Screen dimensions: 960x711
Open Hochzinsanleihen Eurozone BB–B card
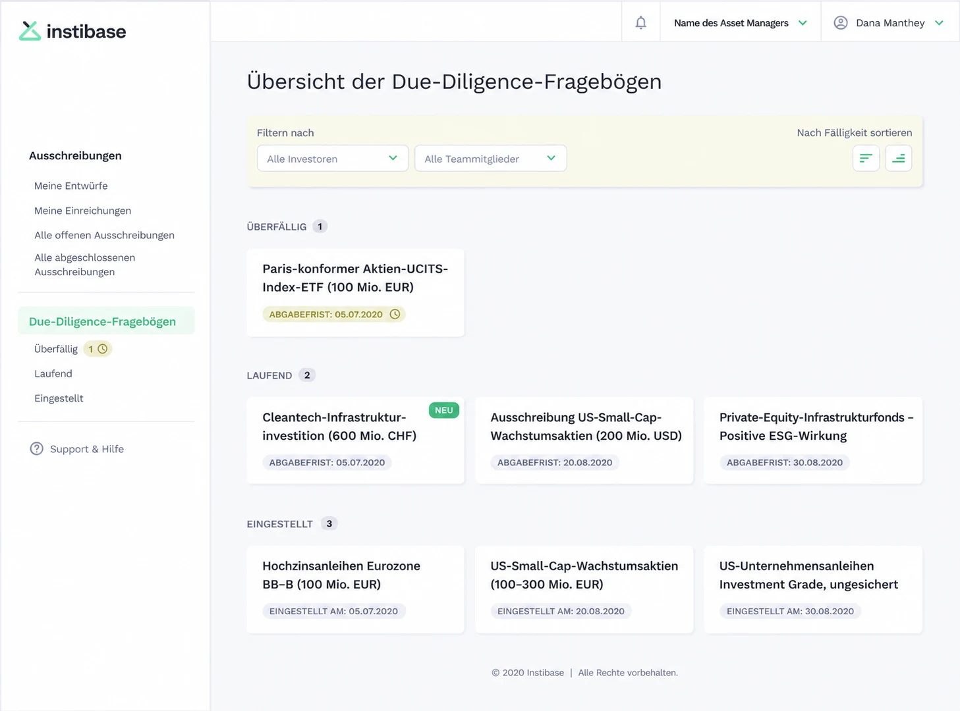pos(355,589)
